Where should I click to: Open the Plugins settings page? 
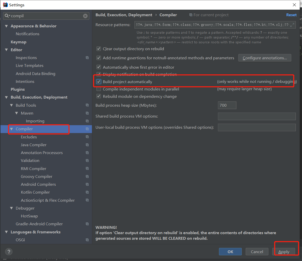[x=18, y=89]
